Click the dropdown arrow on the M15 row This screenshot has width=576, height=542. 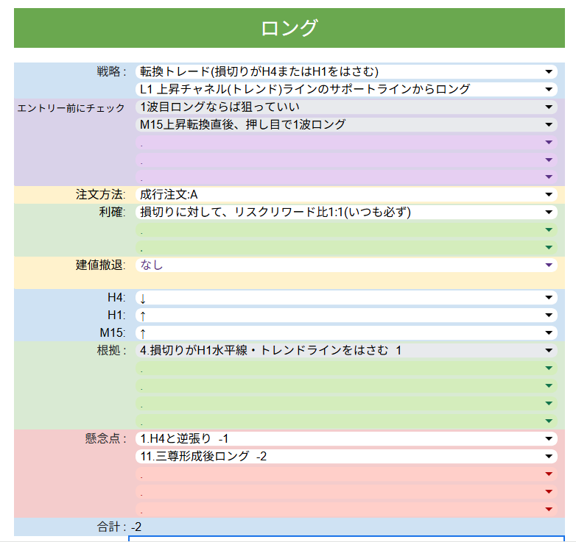click(548, 333)
